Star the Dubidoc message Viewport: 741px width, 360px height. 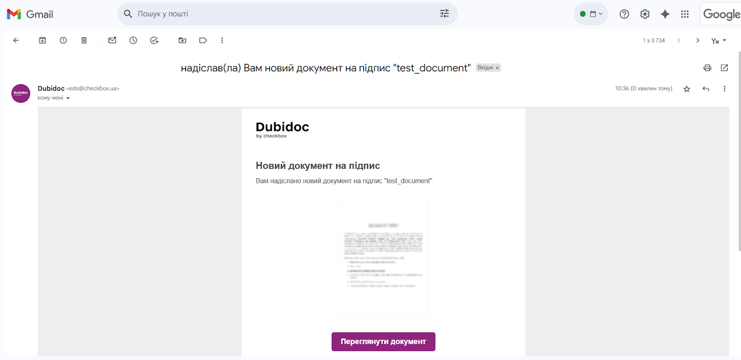687,89
